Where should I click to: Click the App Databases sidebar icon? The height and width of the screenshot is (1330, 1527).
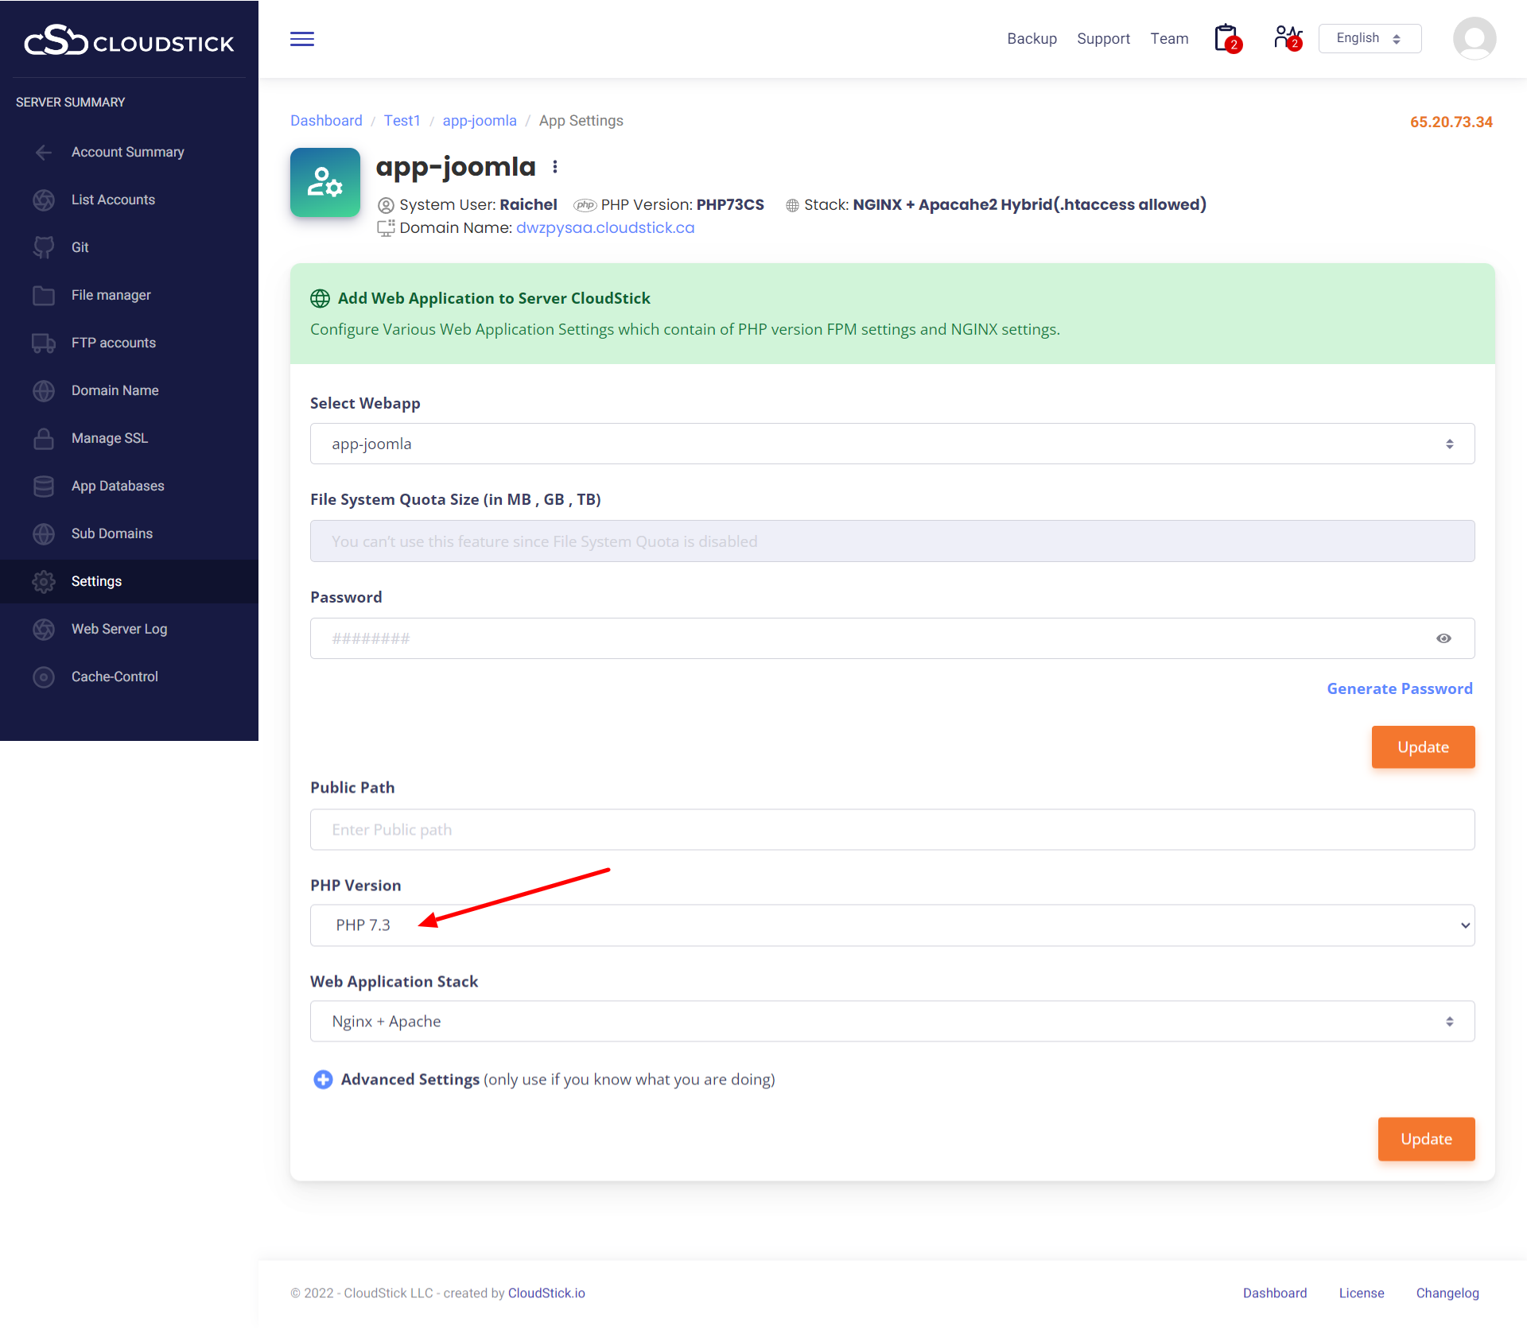click(44, 486)
